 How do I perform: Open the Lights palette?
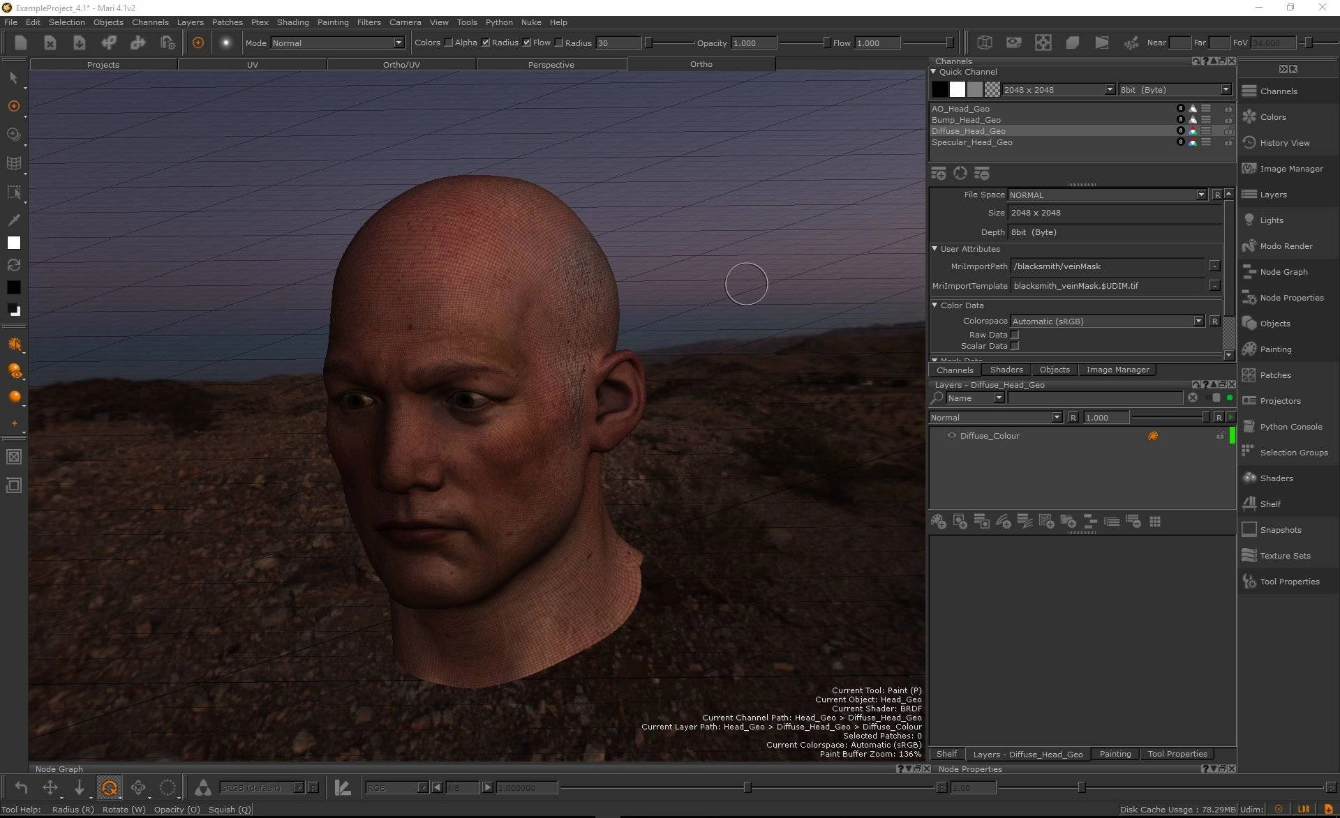pos(1271,220)
